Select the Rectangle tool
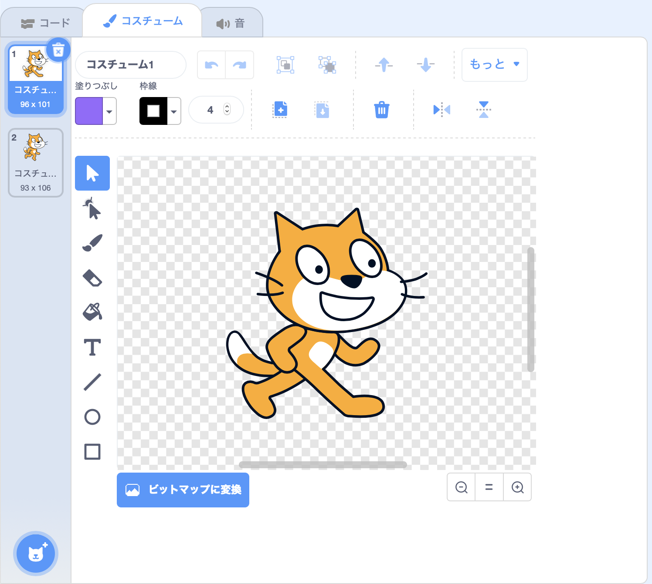 (x=92, y=452)
